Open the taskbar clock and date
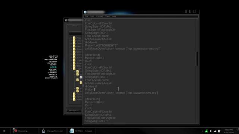The image size is (239, 134). pos(229,131)
